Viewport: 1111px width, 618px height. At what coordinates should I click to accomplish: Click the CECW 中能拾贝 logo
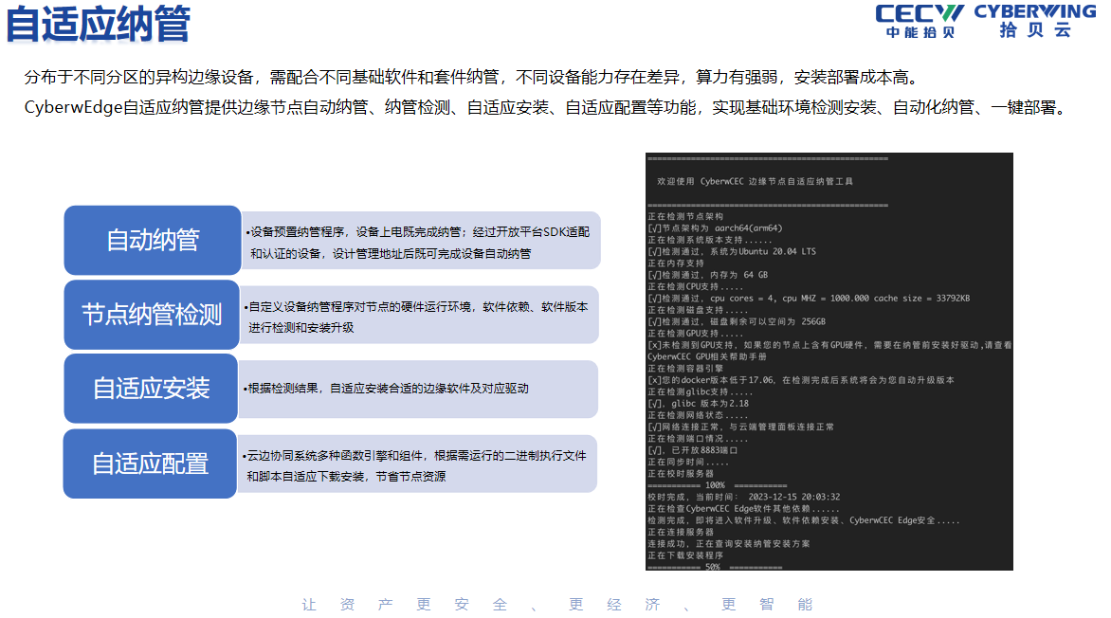(x=919, y=21)
